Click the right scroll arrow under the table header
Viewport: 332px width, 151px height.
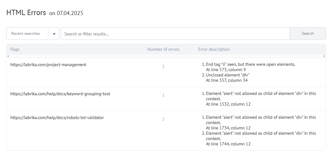324,56
